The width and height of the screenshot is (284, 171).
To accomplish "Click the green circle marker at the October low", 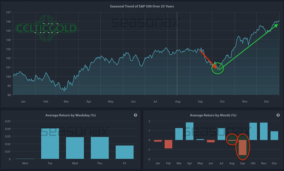I will coord(217,68).
